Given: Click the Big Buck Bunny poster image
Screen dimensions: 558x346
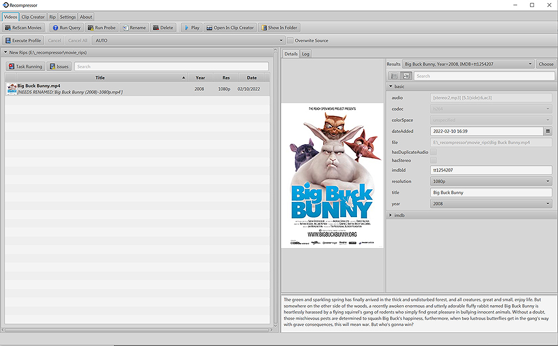Looking at the screenshot, I should pyautogui.click(x=332, y=176).
